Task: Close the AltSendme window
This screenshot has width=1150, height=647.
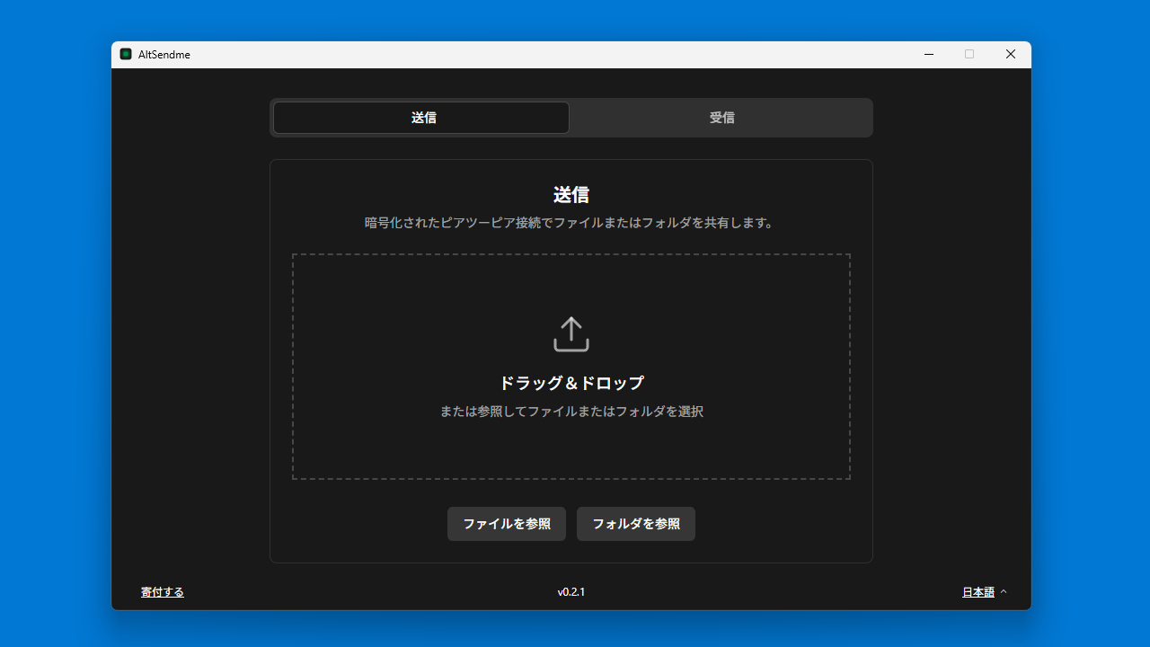Action: [x=1011, y=55]
